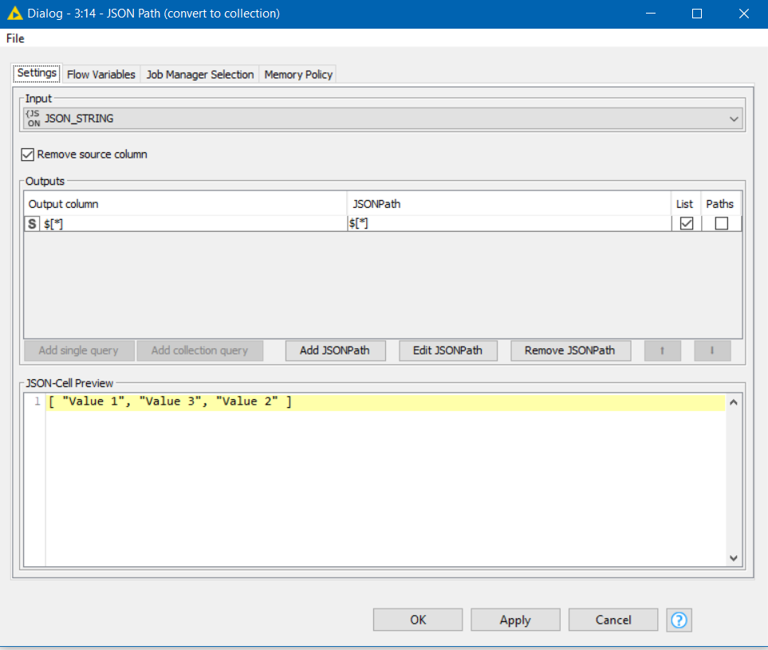
Task: Click the KNIME triangle icon in title bar
Action: point(14,14)
